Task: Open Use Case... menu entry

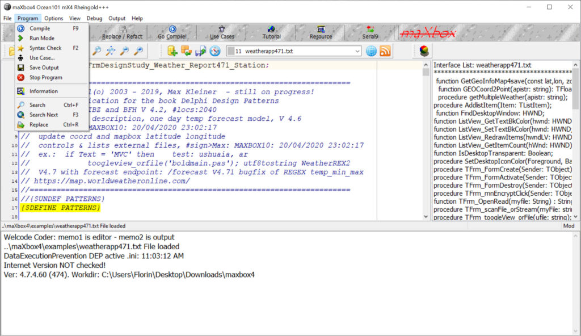Action: coord(52,58)
